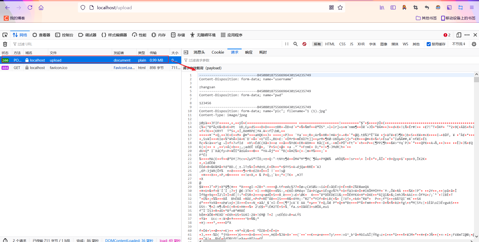The height and width of the screenshot is (242, 479).
Task: Clear network requests with trash icon
Action: (5, 44)
